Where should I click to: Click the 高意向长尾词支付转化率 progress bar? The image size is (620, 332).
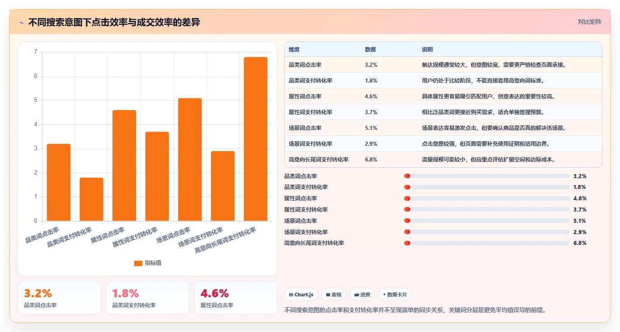coord(487,243)
